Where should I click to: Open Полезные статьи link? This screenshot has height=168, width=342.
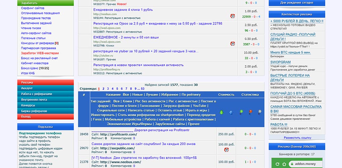[x=33, y=38]
